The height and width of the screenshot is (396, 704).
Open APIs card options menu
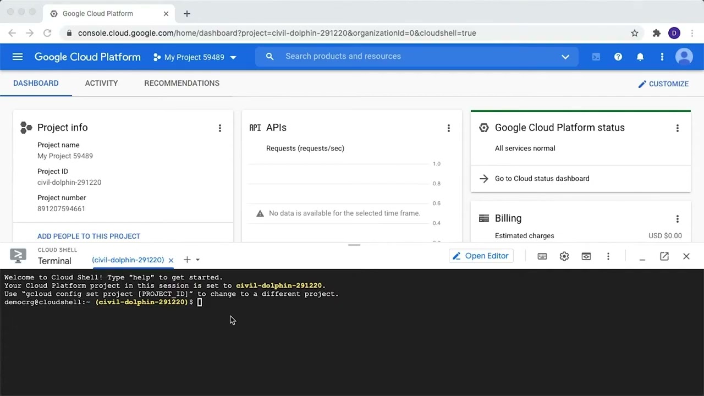click(x=449, y=128)
